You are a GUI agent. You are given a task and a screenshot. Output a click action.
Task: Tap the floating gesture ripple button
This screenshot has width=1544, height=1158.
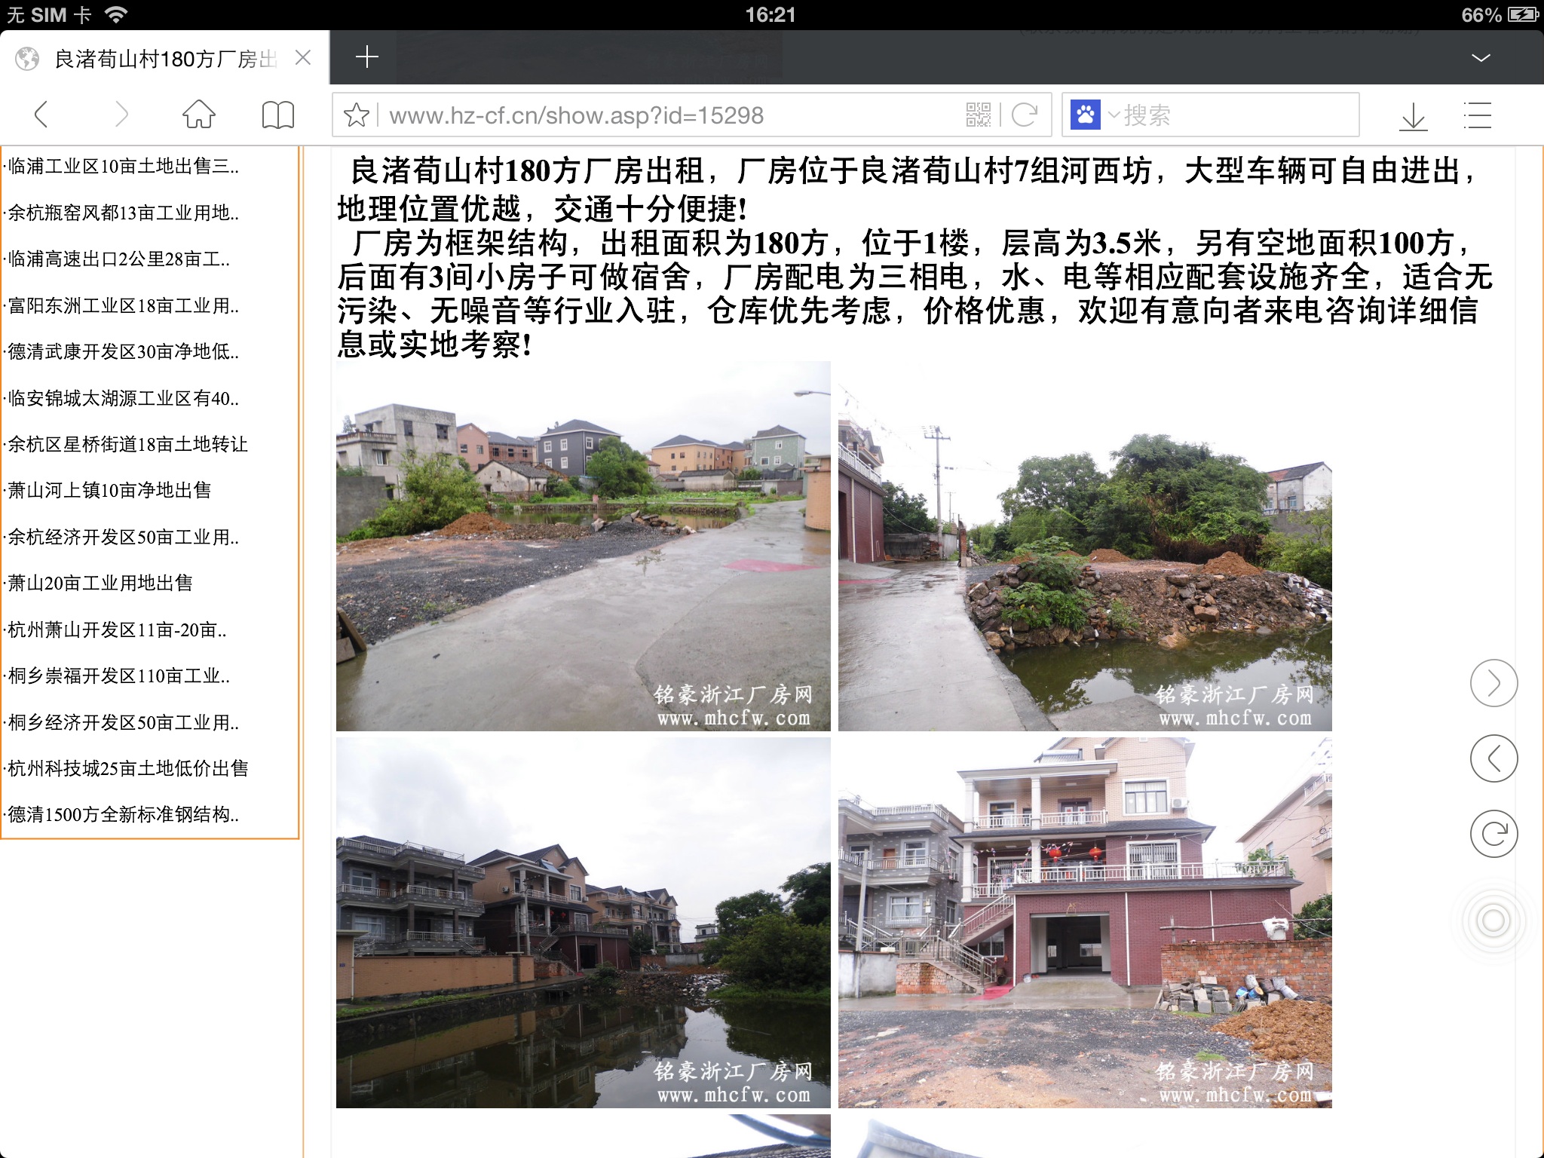tap(1493, 921)
